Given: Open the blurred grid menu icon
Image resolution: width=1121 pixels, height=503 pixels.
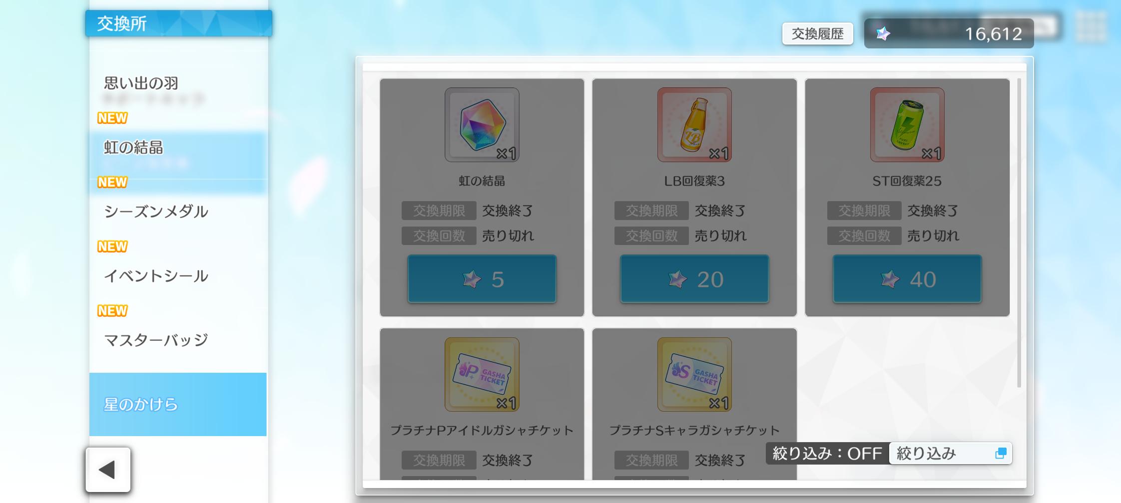Looking at the screenshot, I should [x=1090, y=27].
